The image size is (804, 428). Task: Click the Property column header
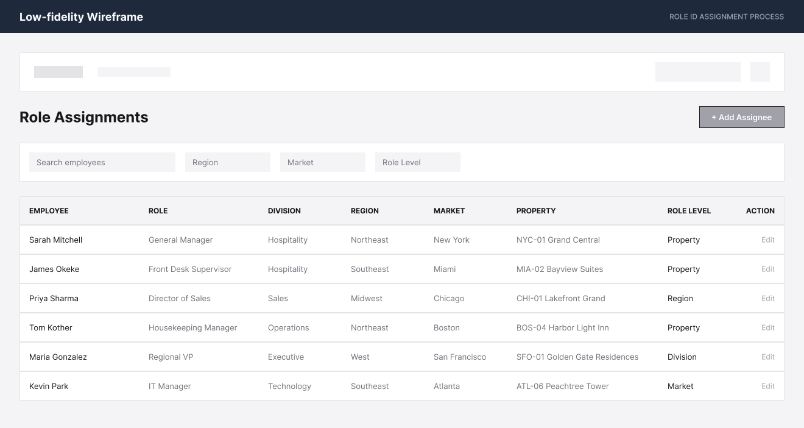coord(536,211)
